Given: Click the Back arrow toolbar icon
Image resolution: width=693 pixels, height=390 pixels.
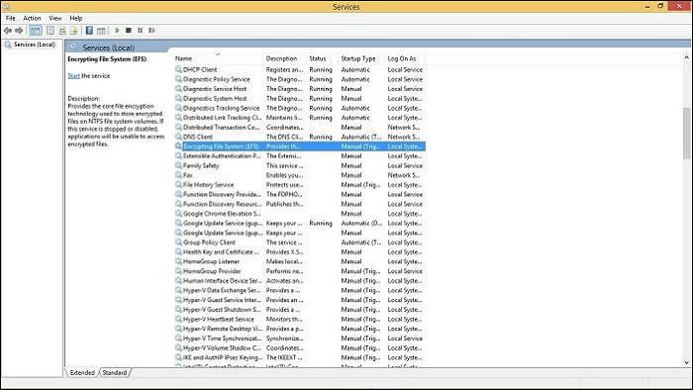Looking at the screenshot, I should pos(8,31).
